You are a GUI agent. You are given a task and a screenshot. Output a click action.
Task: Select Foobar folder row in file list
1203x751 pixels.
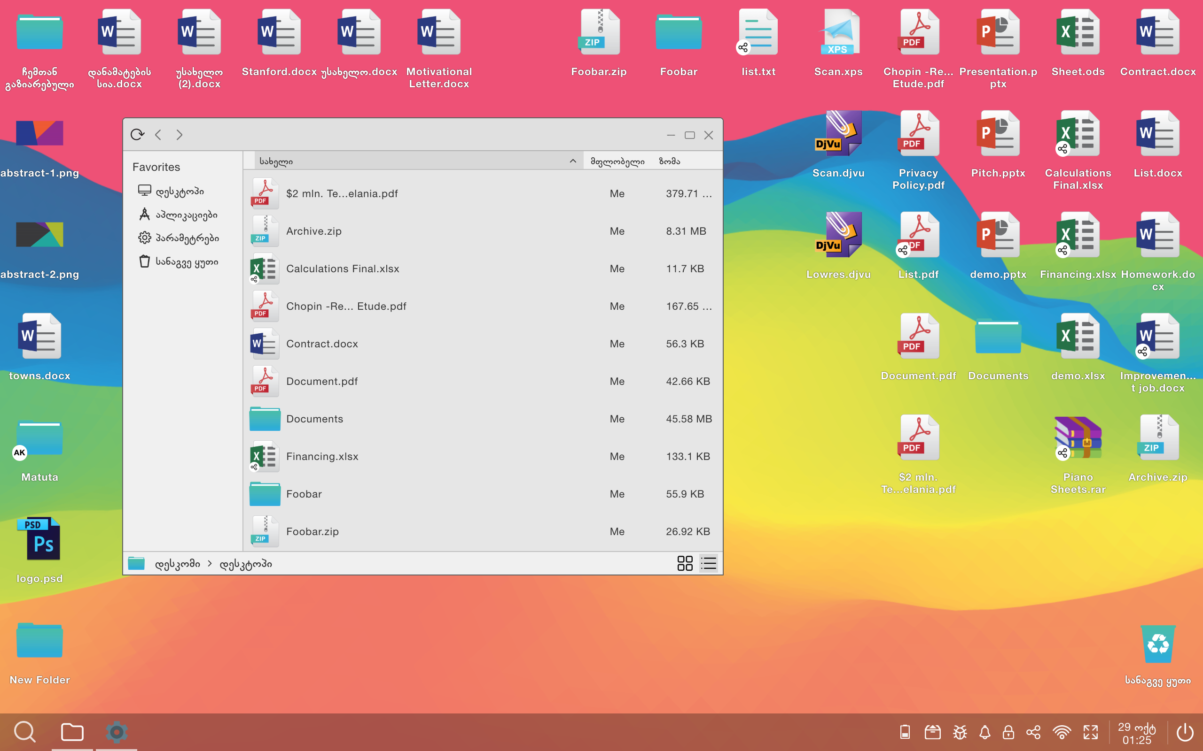click(x=483, y=494)
